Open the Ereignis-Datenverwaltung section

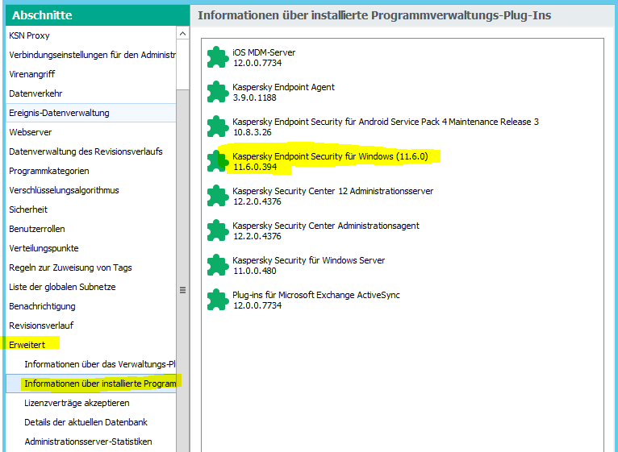(x=91, y=113)
